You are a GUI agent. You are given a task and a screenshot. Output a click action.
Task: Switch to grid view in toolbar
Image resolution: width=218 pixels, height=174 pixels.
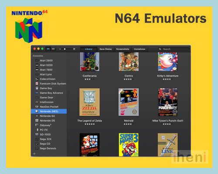tap(48, 49)
